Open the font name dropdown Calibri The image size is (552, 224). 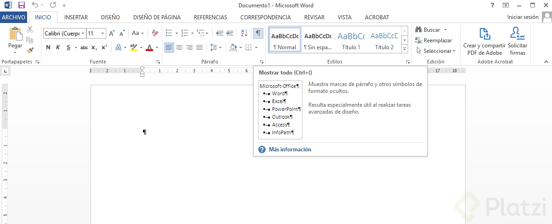pyautogui.click(x=83, y=34)
